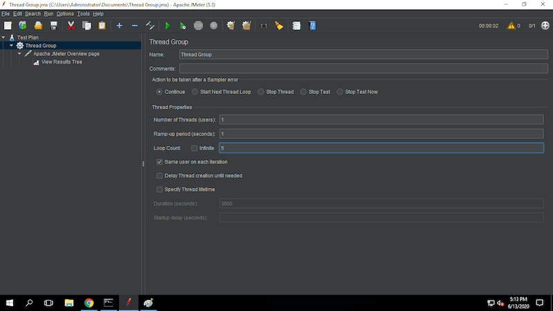The height and width of the screenshot is (311, 553).
Task: Open the Templates icon in toolbar
Action: tap(23, 26)
